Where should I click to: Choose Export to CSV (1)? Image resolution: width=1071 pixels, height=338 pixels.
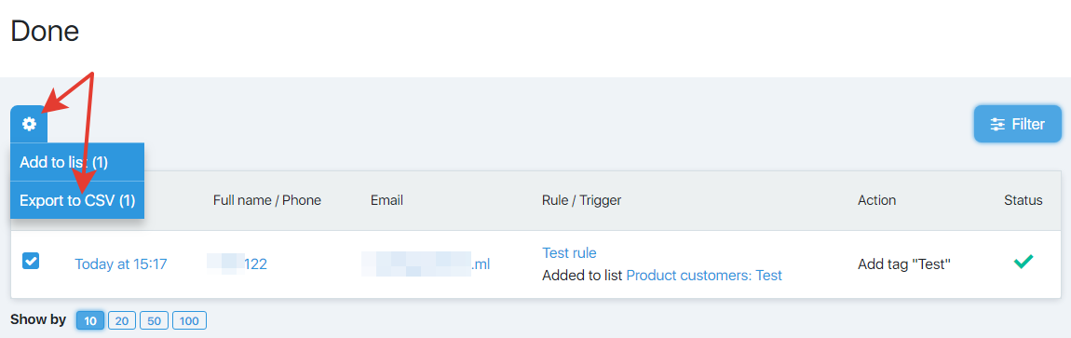click(x=77, y=200)
